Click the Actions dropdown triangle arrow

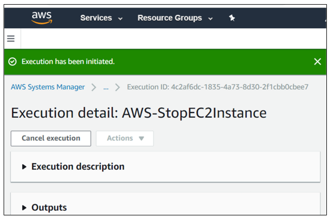click(x=141, y=138)
